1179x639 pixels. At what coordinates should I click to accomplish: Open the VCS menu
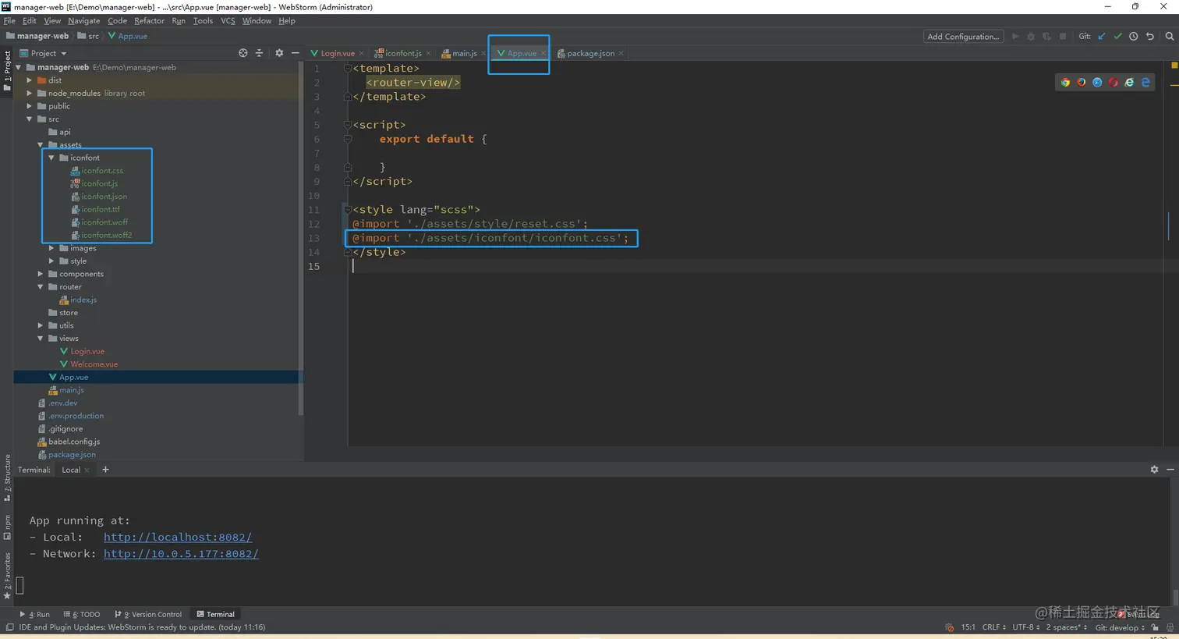[x=228, y=21]
